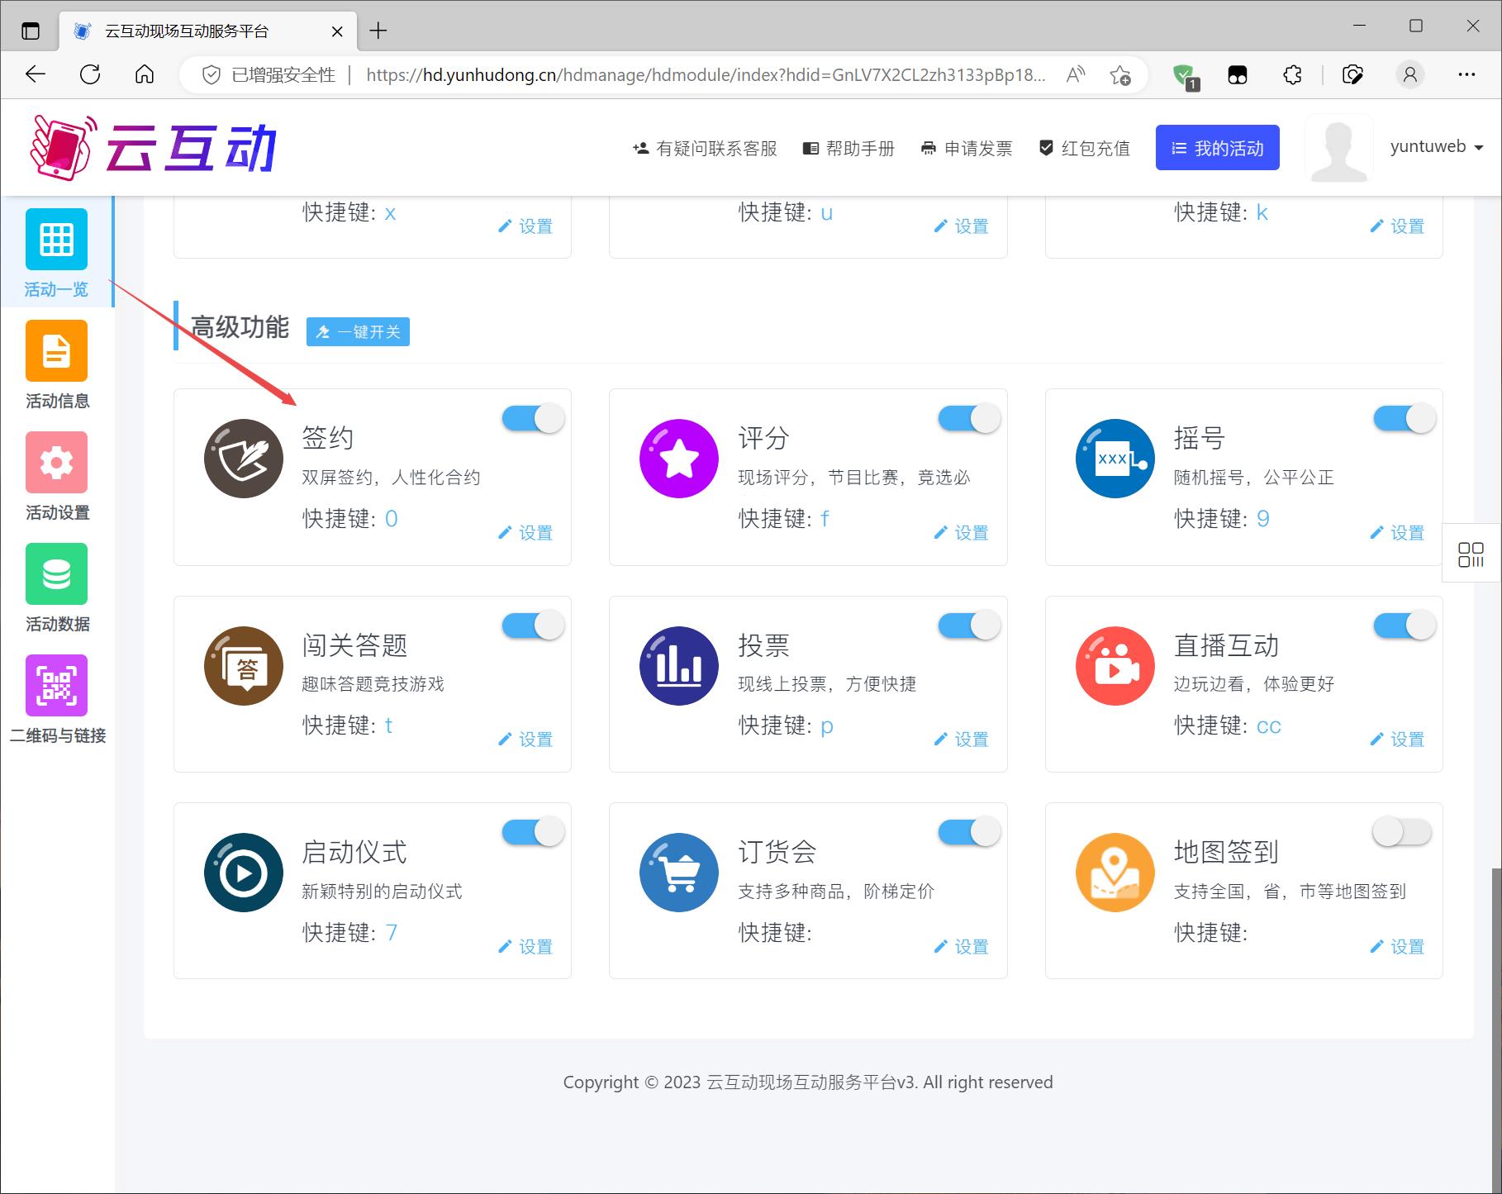
Task: Click the 投票 bar chart icon
Action: [678, 666]
